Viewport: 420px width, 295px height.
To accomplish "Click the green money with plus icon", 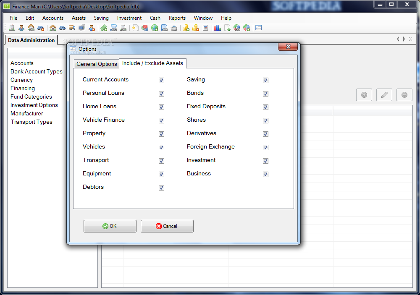I will click(x=104, y=28).
